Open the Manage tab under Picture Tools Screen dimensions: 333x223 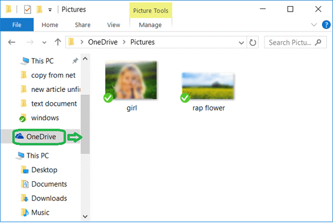[150, 25]
